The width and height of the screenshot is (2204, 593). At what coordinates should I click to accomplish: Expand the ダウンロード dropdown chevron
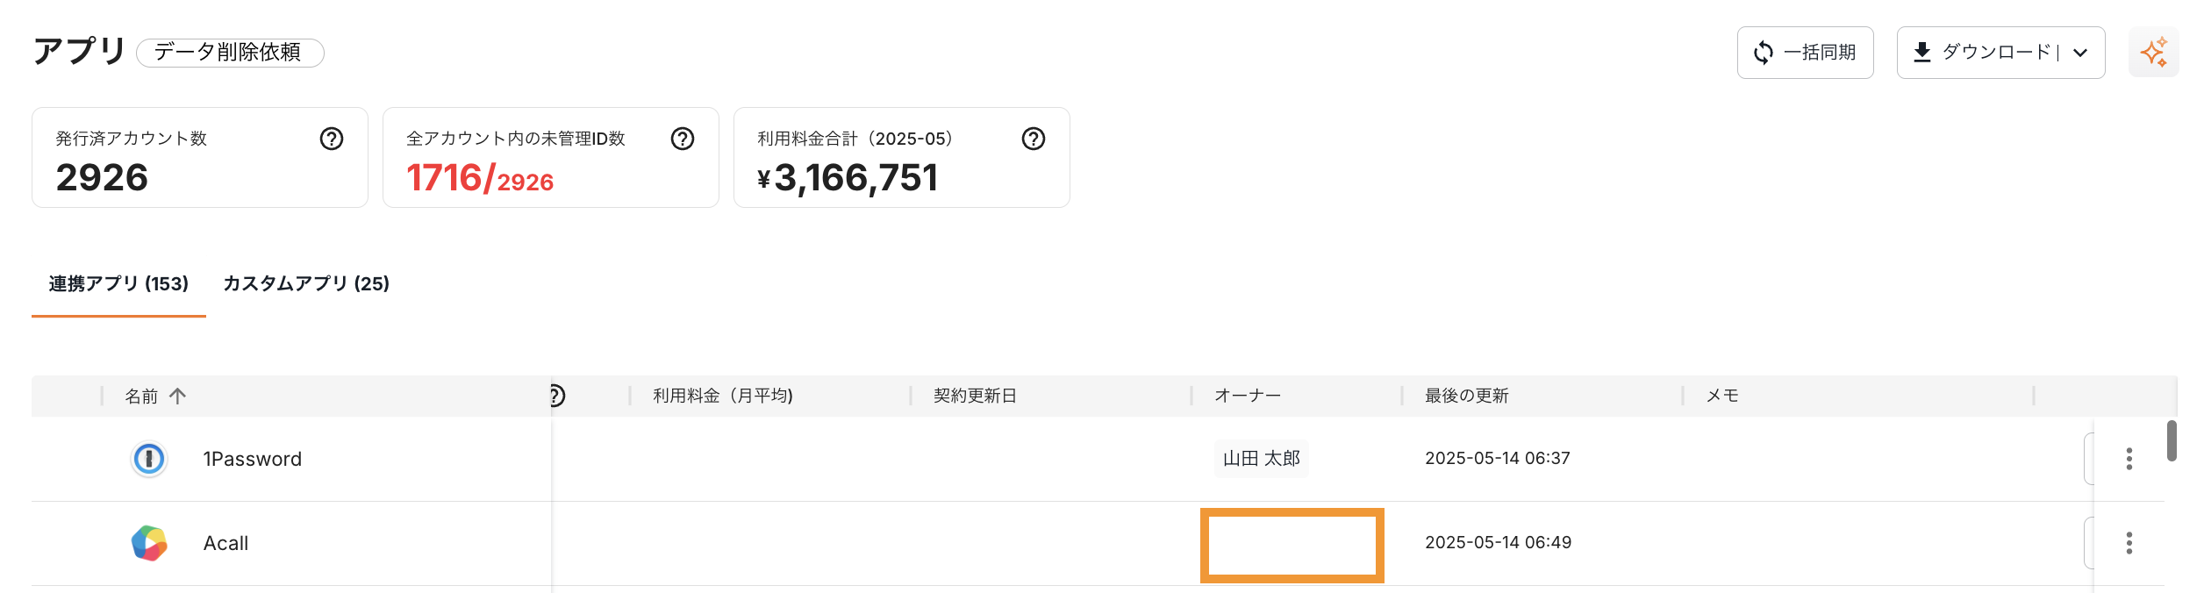(x=2079, y=52)
